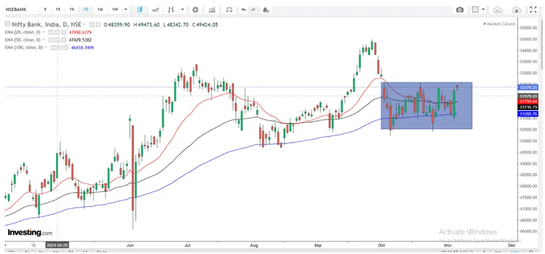The width and height of the screenshot is (545, 254).
Task: Click the red EMA value 47998.6779
Action: tap(80, 32)
